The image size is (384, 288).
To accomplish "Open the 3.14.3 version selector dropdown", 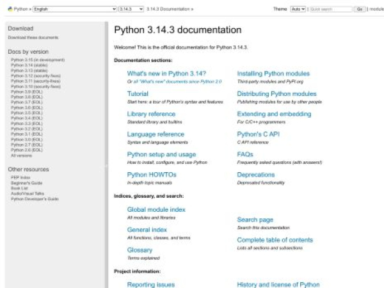I will tap(131, 9).
